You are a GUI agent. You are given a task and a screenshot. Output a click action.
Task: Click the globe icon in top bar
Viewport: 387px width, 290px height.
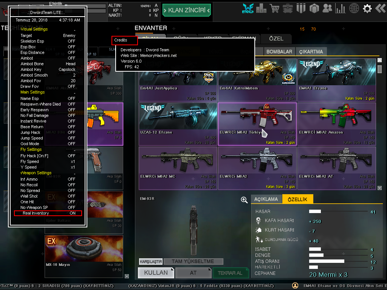[354, 9]
